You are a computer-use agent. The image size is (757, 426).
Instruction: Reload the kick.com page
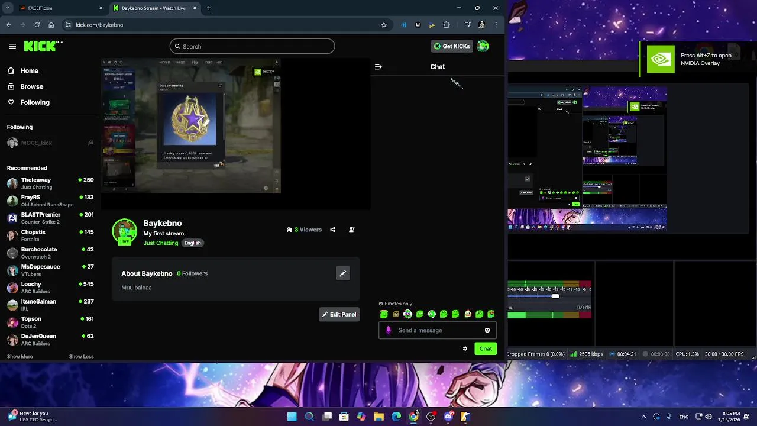[x=37, y=25]
